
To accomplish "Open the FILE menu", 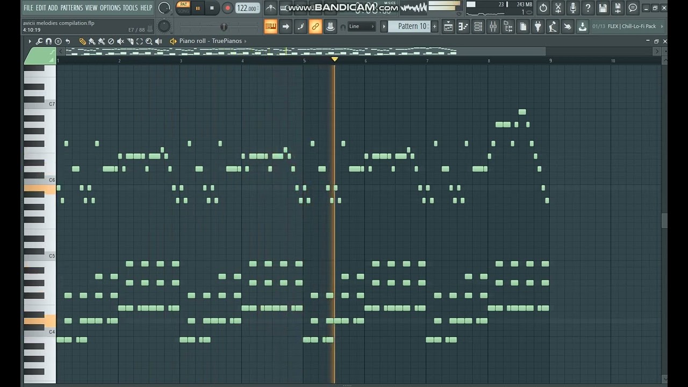I will coord(28,8).
